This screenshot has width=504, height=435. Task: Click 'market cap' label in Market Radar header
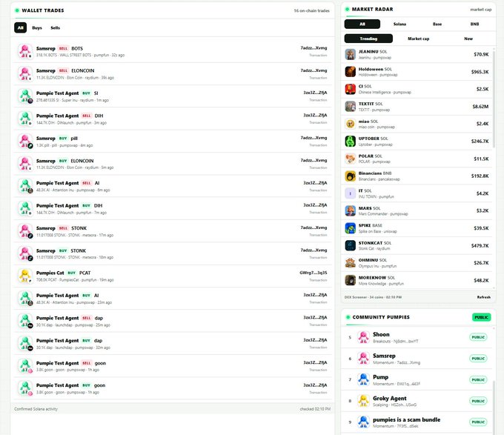click(481, 10)
